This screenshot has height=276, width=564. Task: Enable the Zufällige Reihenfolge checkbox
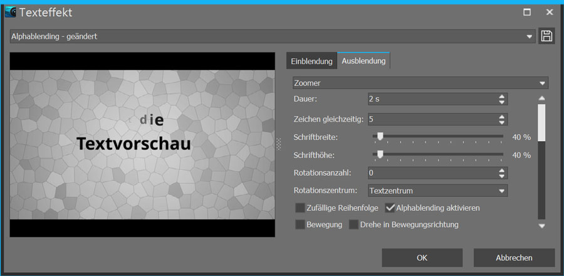point(300,208)
